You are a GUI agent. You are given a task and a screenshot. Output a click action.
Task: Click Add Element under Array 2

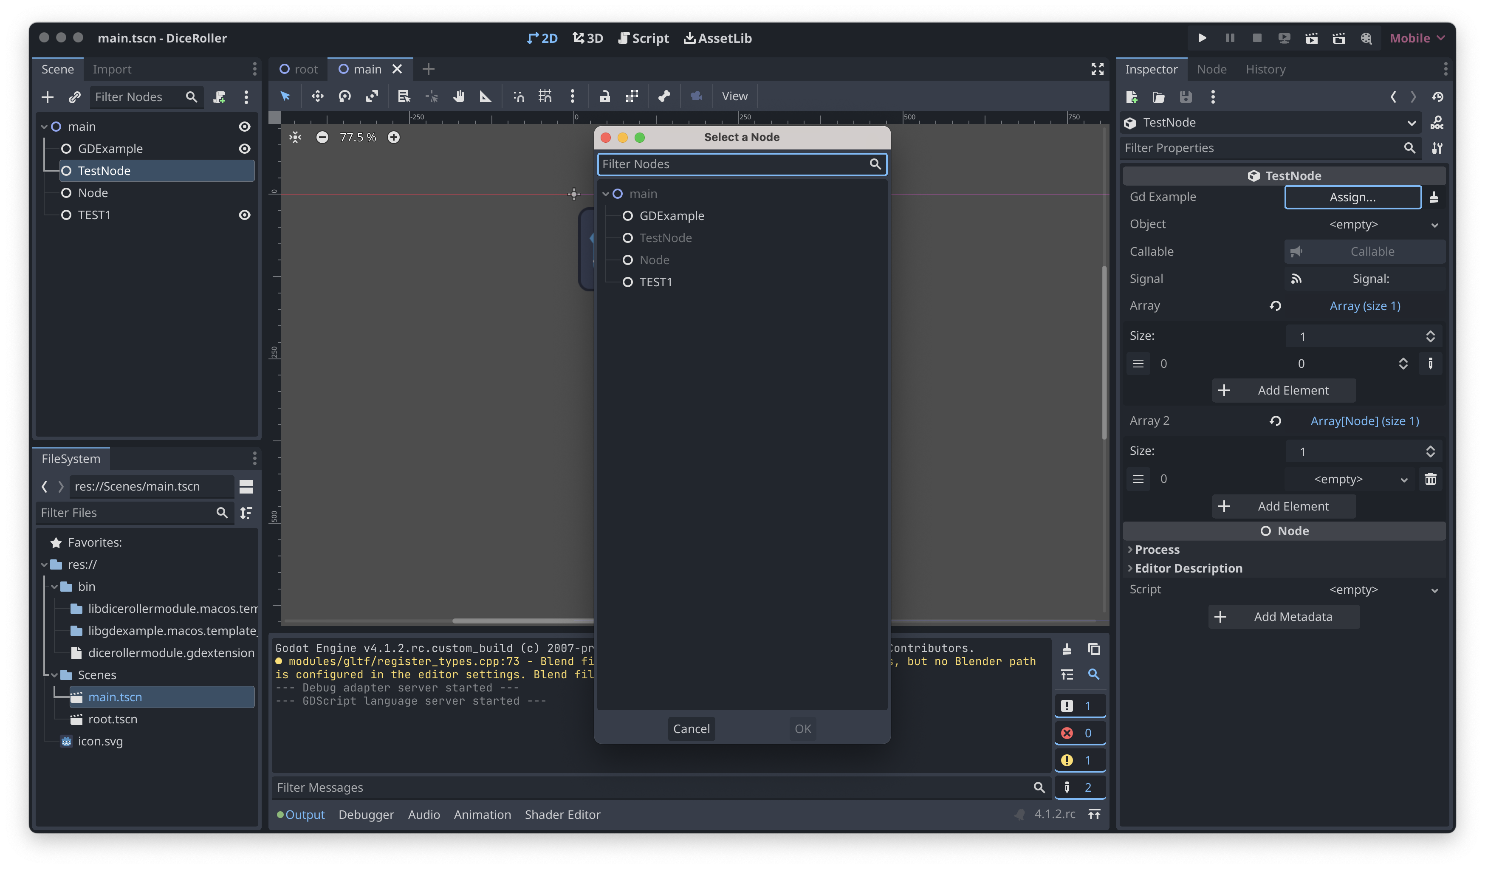(1284, 507)
